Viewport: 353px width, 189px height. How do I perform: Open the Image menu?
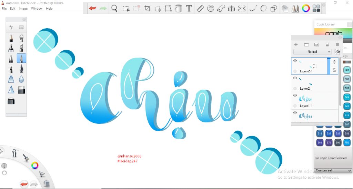23,9
